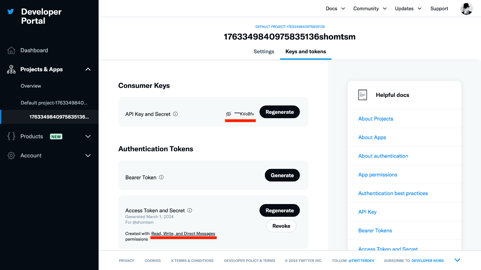The image size is (481, 270).
Task: Open API Key doc link
Action: pyautogui.click(x=367, y=212)
